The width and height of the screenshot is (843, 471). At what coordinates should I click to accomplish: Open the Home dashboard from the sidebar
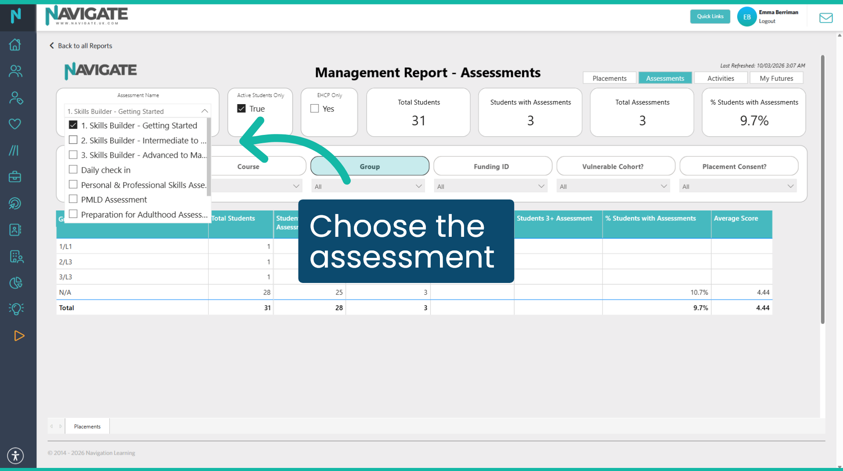tap(15, 44)
